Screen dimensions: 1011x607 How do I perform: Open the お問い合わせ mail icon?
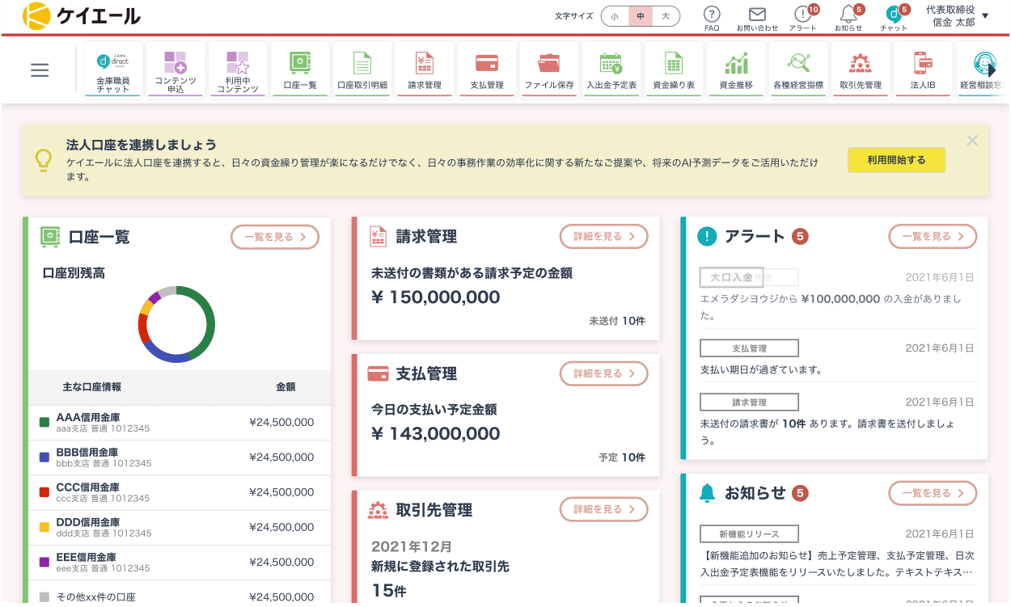(x=757, y=15)
